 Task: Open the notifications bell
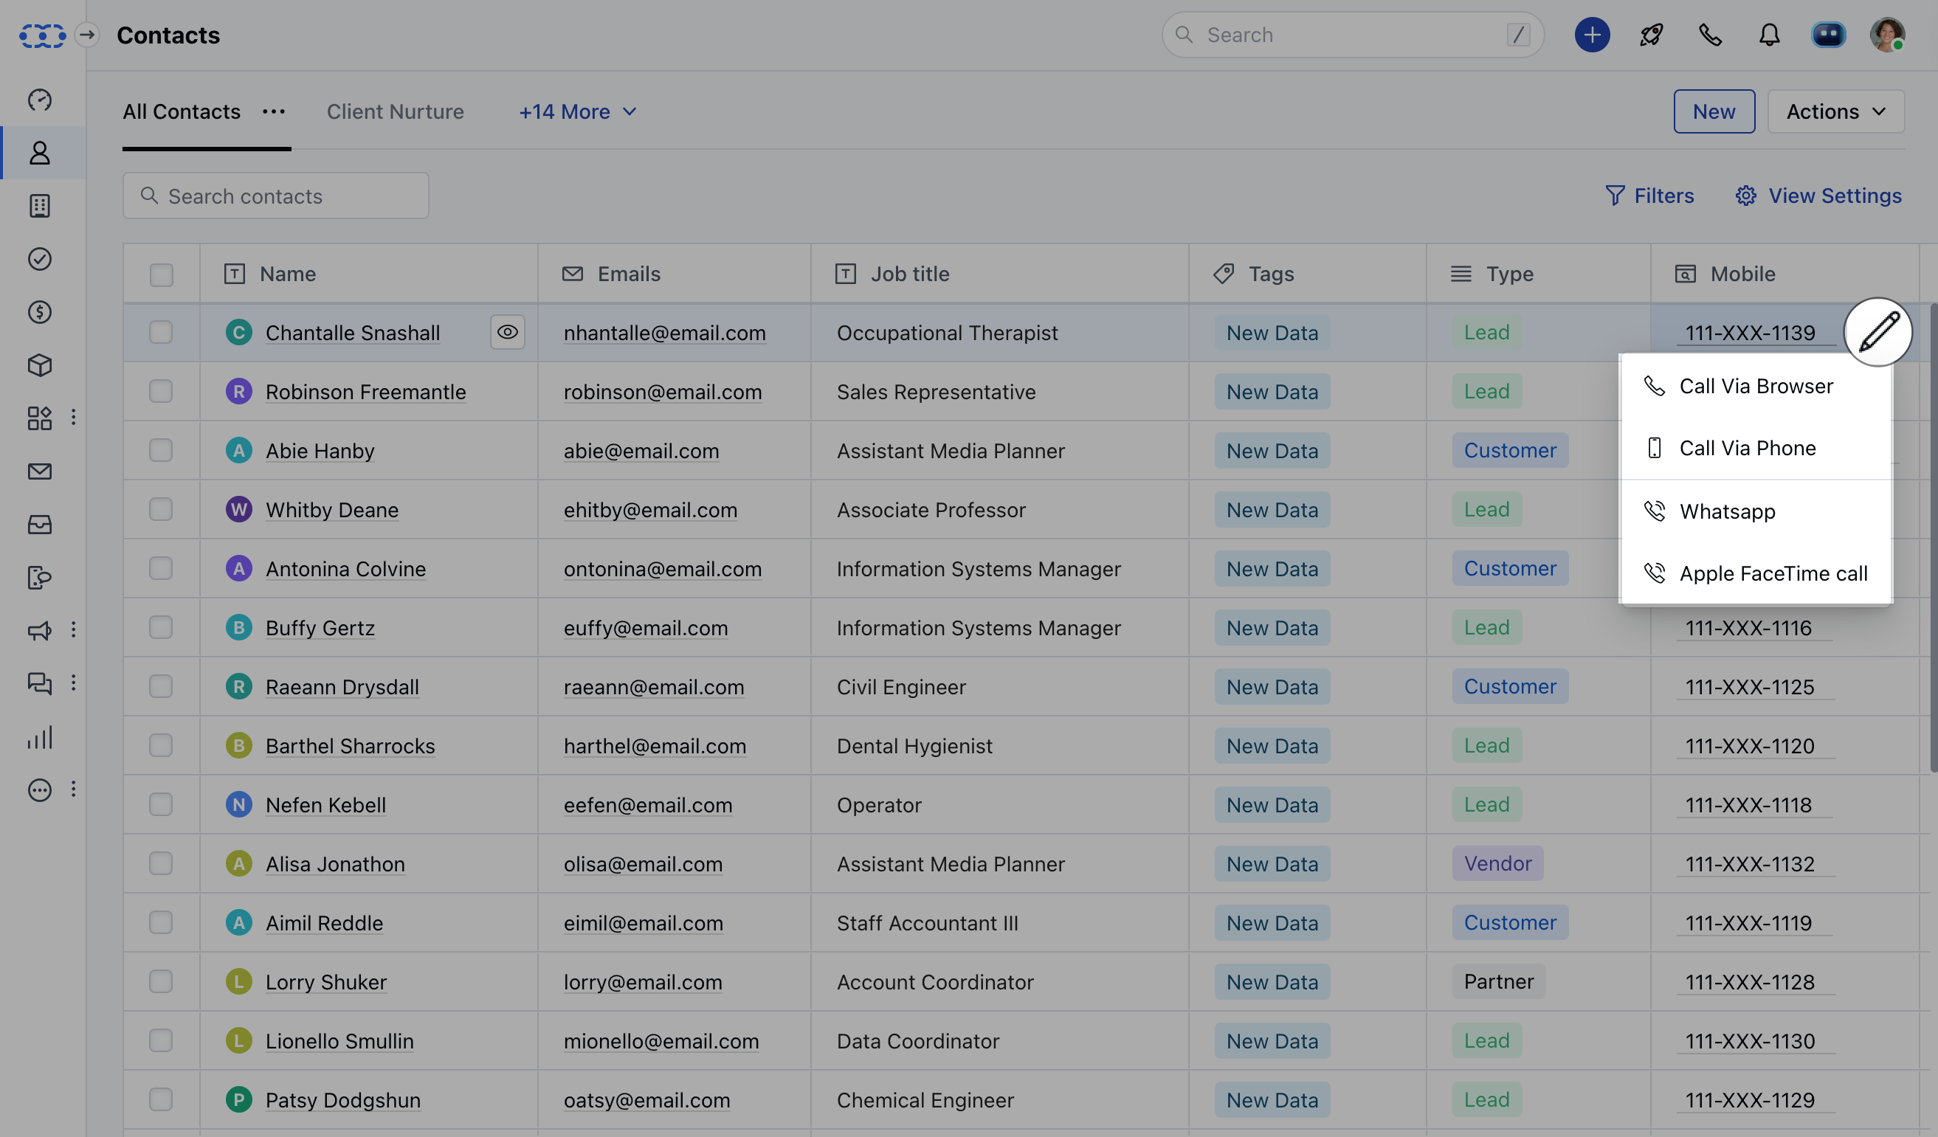[x=1769, y=35]
